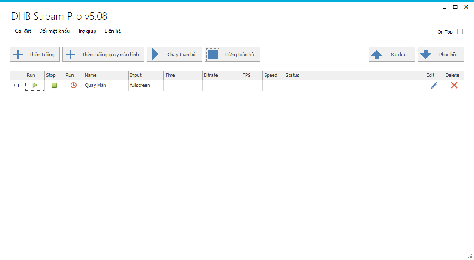The image size is (474, 260).
Task: Open scheduled run clock icon for row 1
Action: point(74,85)
